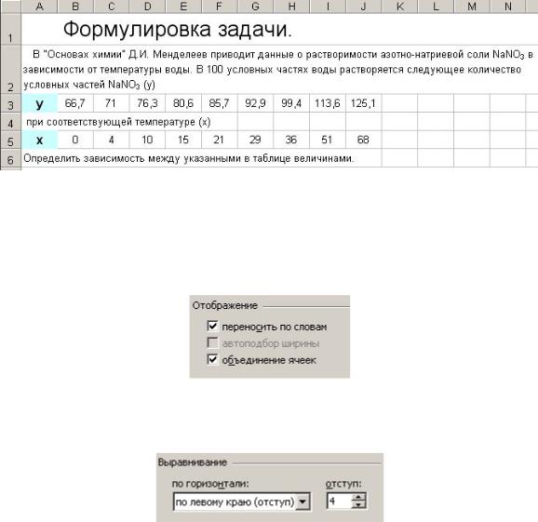538x522 pixels.
Task: Enable the 'переносить по словам' checkbox
Action: pyautogui.click(x=212, y=326)
